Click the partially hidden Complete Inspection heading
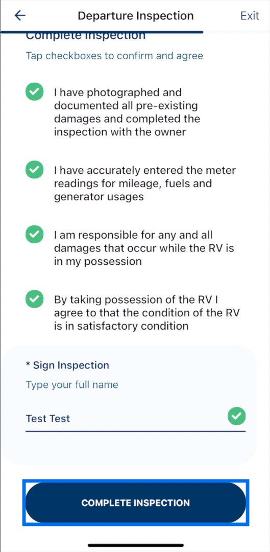 coord(85,37)
